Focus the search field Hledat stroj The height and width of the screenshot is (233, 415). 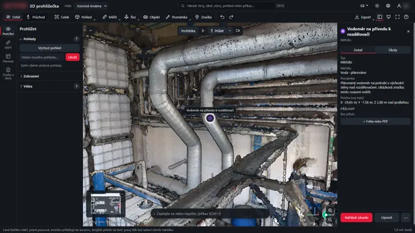pos(232,6)
